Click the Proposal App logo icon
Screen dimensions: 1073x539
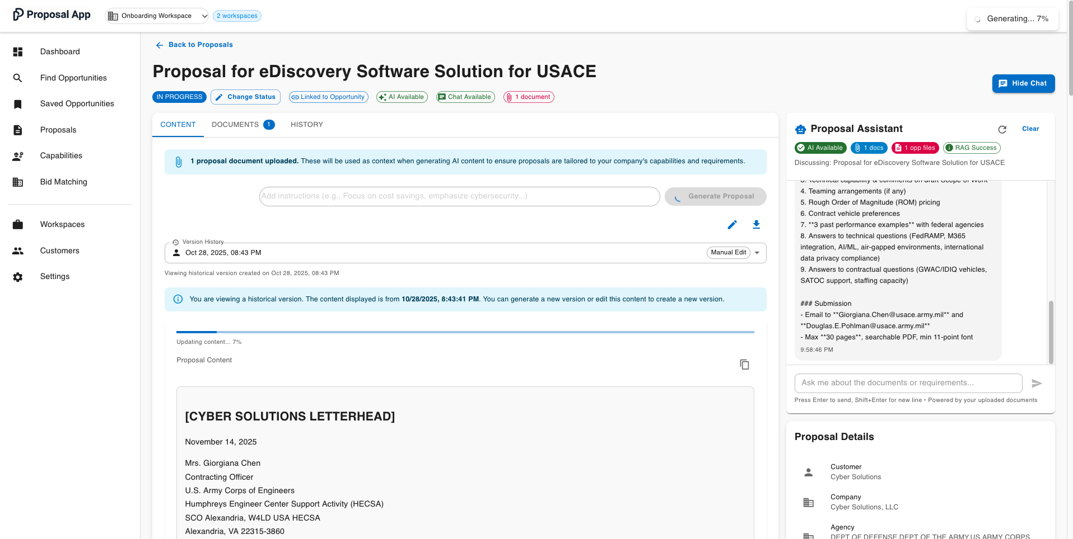pyautogui.click(x=18, y=15)
